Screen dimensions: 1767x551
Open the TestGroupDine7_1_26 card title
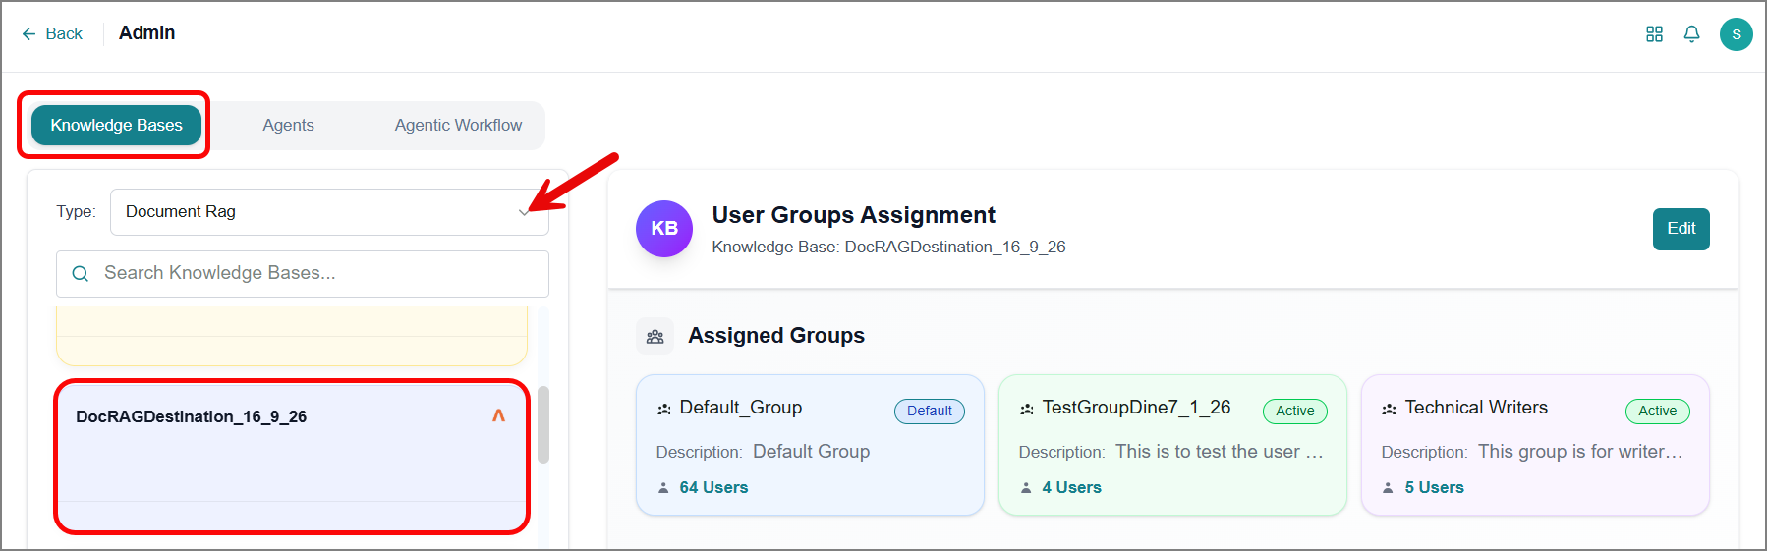tap(1136, 408)
